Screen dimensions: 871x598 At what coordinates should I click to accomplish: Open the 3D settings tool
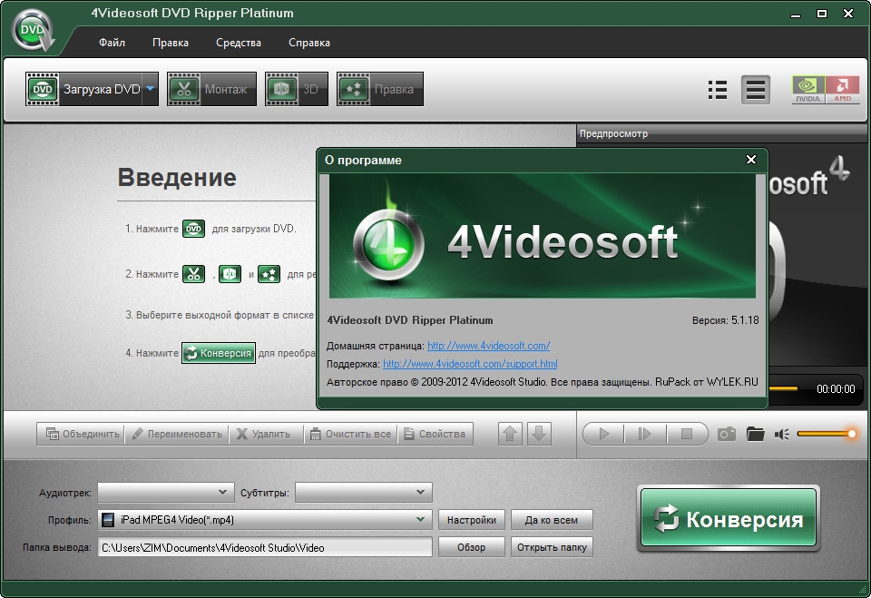coord(296,89)
